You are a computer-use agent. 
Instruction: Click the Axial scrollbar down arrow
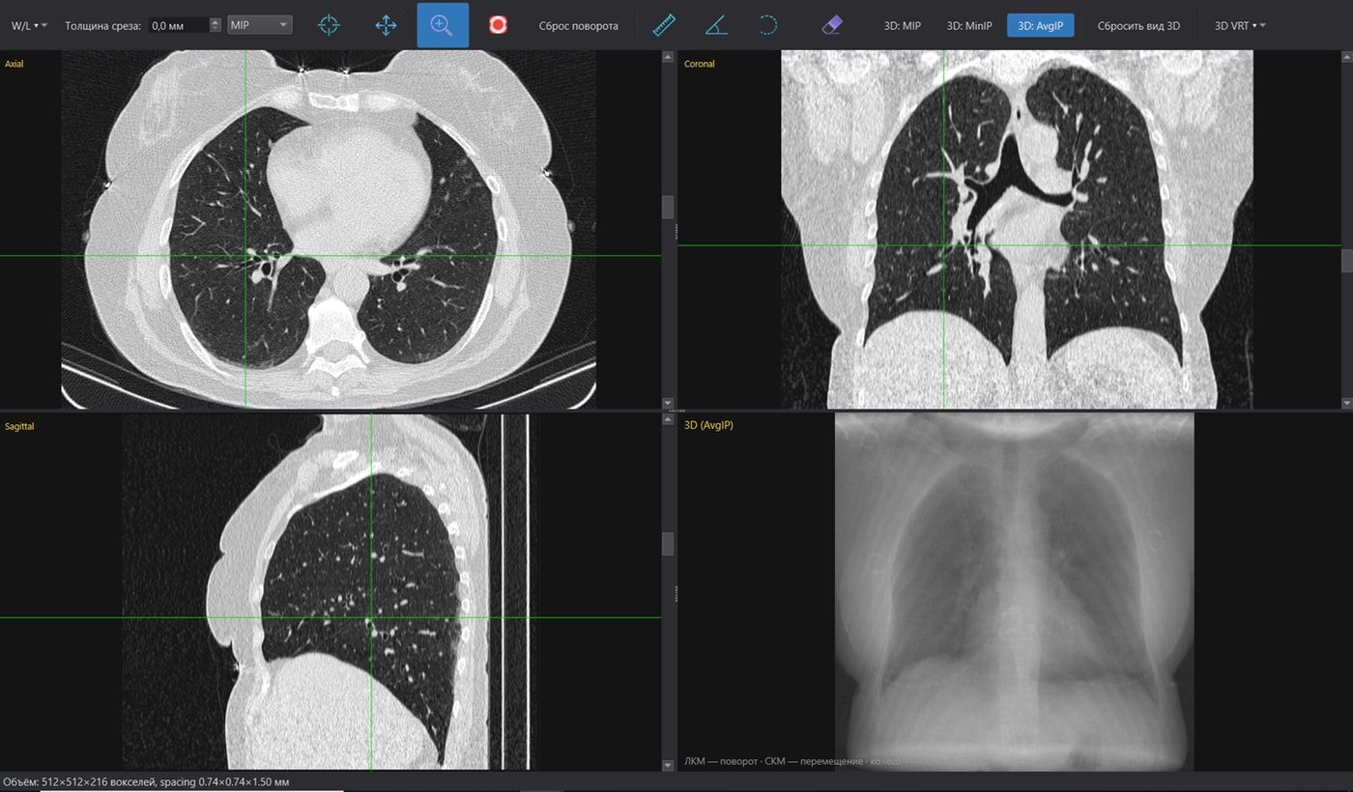click(x=667, y=402)
